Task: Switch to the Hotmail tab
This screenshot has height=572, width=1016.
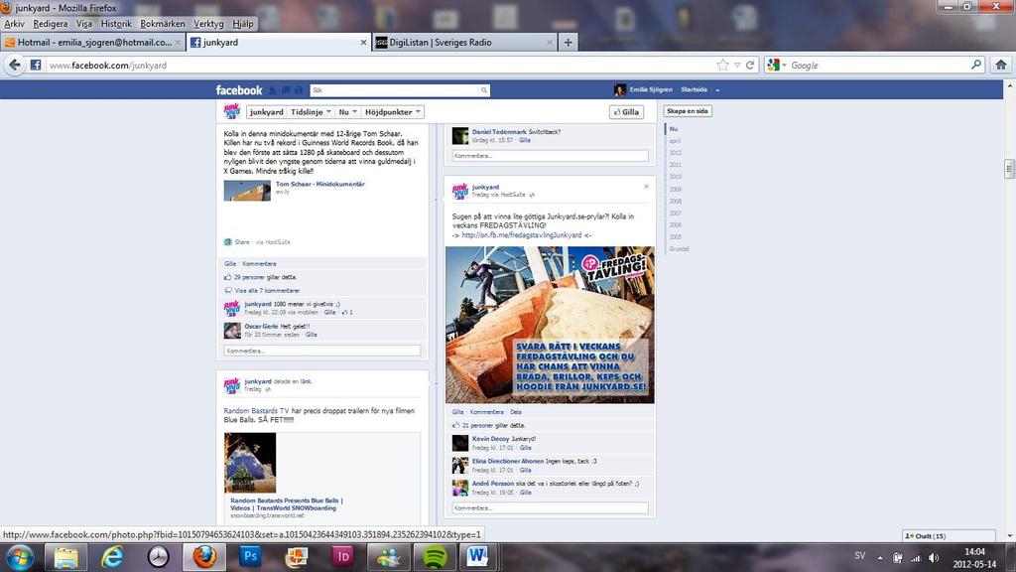Action: pyautogui.click(x=92, y=42)
